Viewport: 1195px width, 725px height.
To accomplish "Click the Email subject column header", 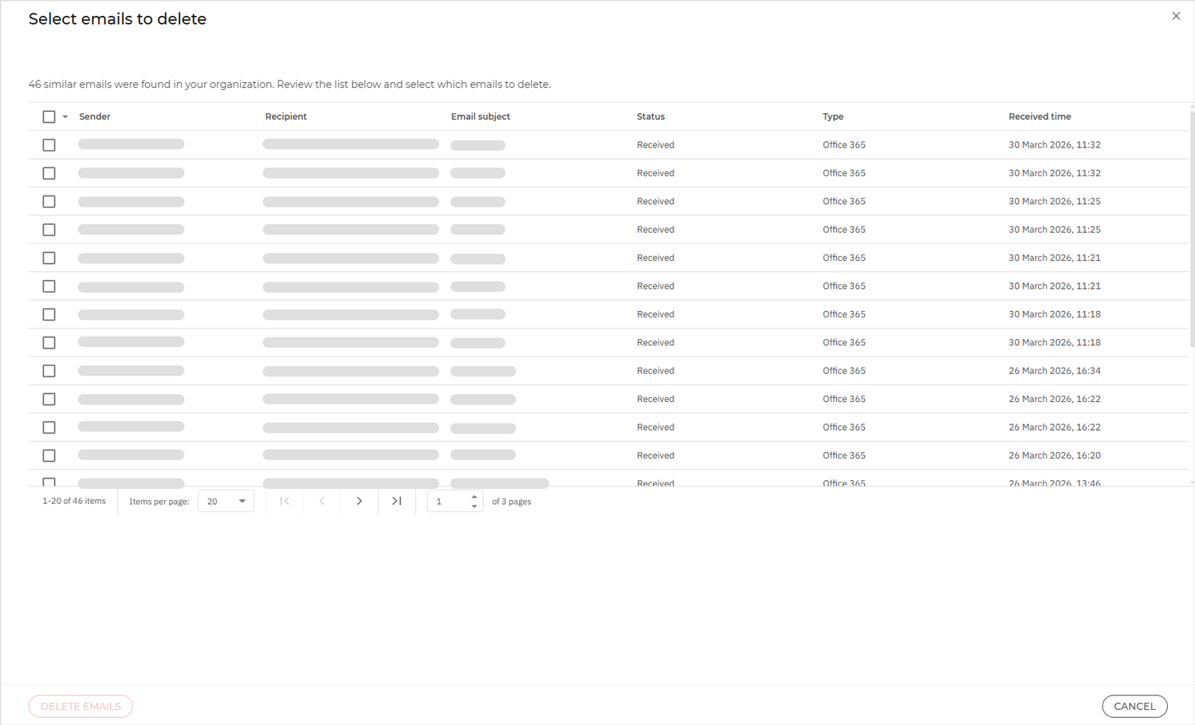I will point(481,116).
